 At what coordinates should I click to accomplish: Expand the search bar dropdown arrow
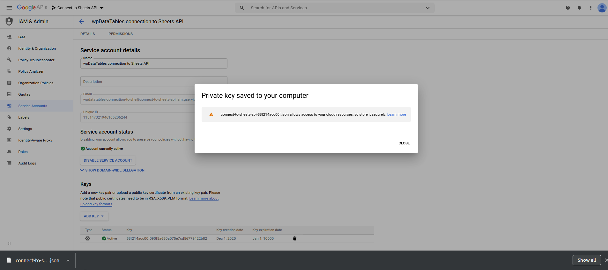428,8
